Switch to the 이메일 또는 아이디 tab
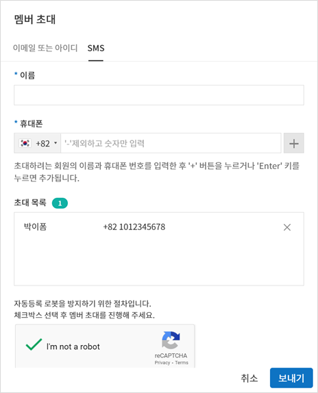This screenshot has width=318, height=393. point(45,48)
